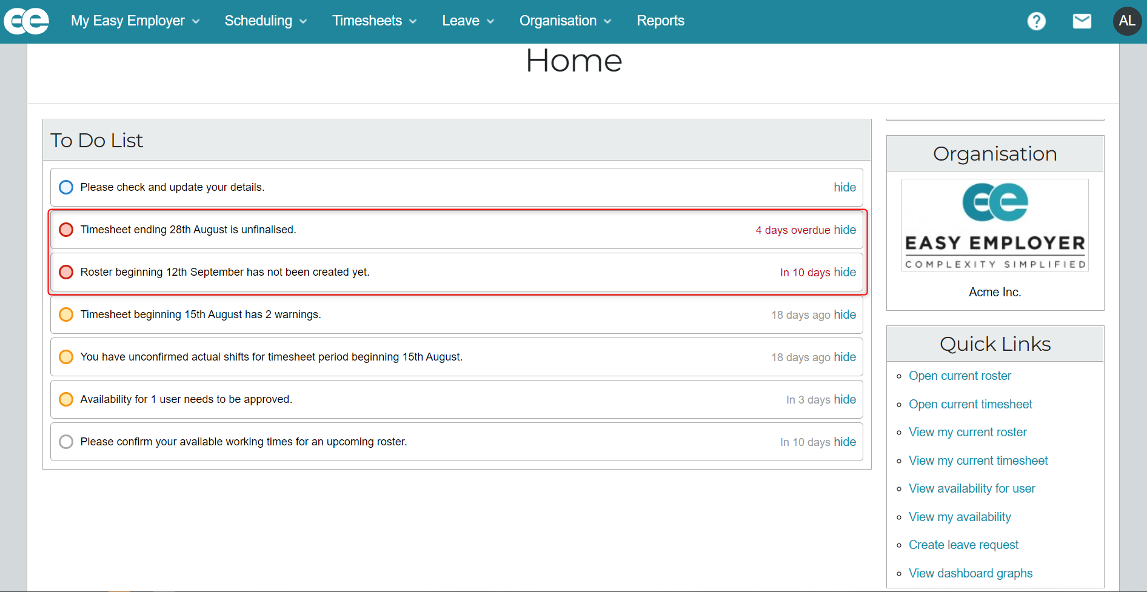Hide the unconfirmed actual shifts item
This screenshot has width=1147, height=592.
tap(844, 357)
